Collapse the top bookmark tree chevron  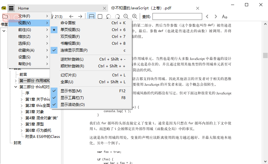4,31
